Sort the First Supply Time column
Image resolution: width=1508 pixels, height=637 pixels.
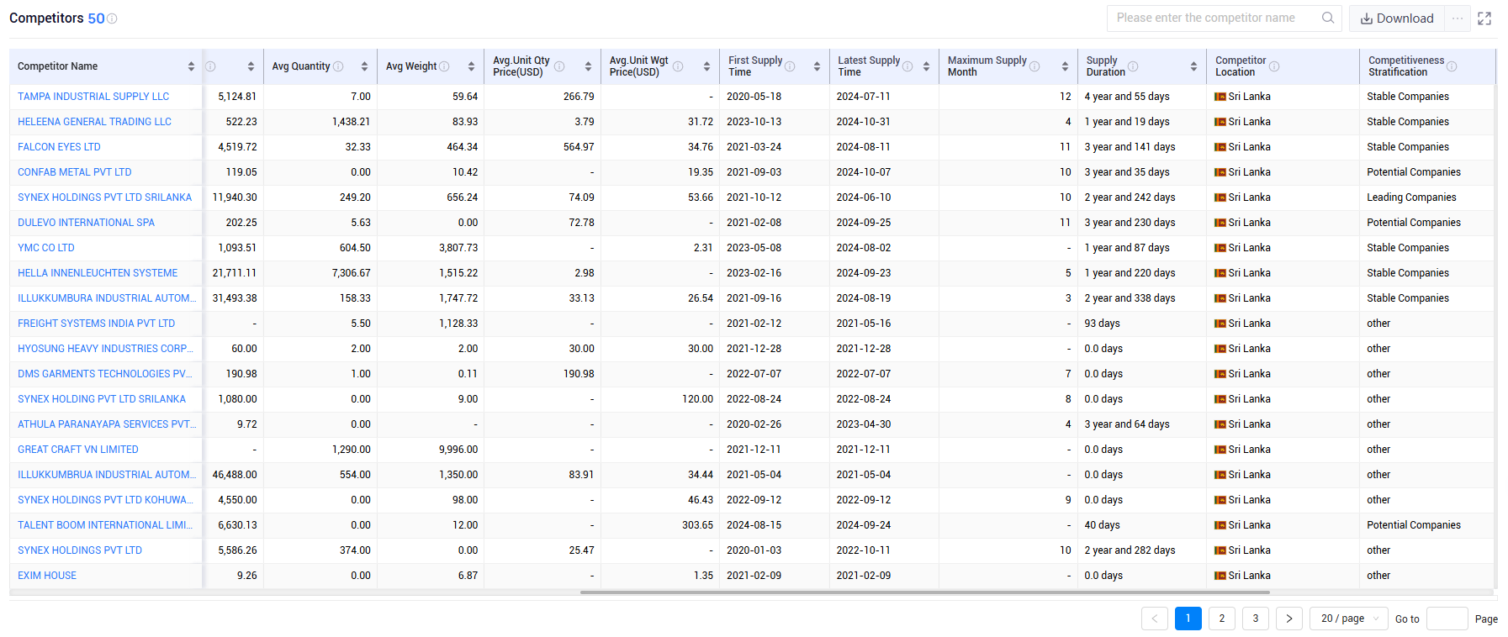click(817, 66)
